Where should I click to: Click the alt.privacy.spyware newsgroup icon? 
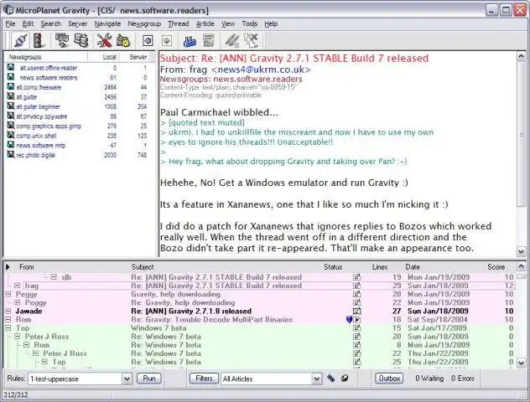tap(11, 116)
